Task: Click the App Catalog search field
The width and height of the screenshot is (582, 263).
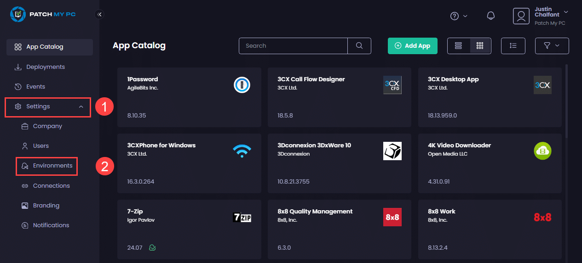Action: pyautogui.click(x=293, y=45)
